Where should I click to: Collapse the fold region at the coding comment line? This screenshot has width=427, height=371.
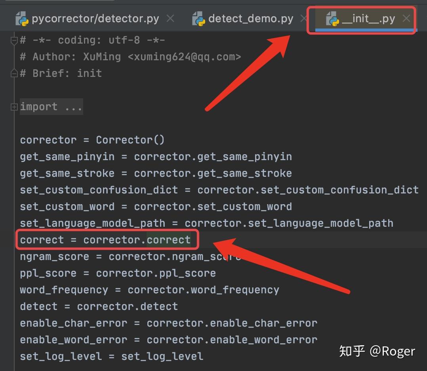click(x=13, y=39)
